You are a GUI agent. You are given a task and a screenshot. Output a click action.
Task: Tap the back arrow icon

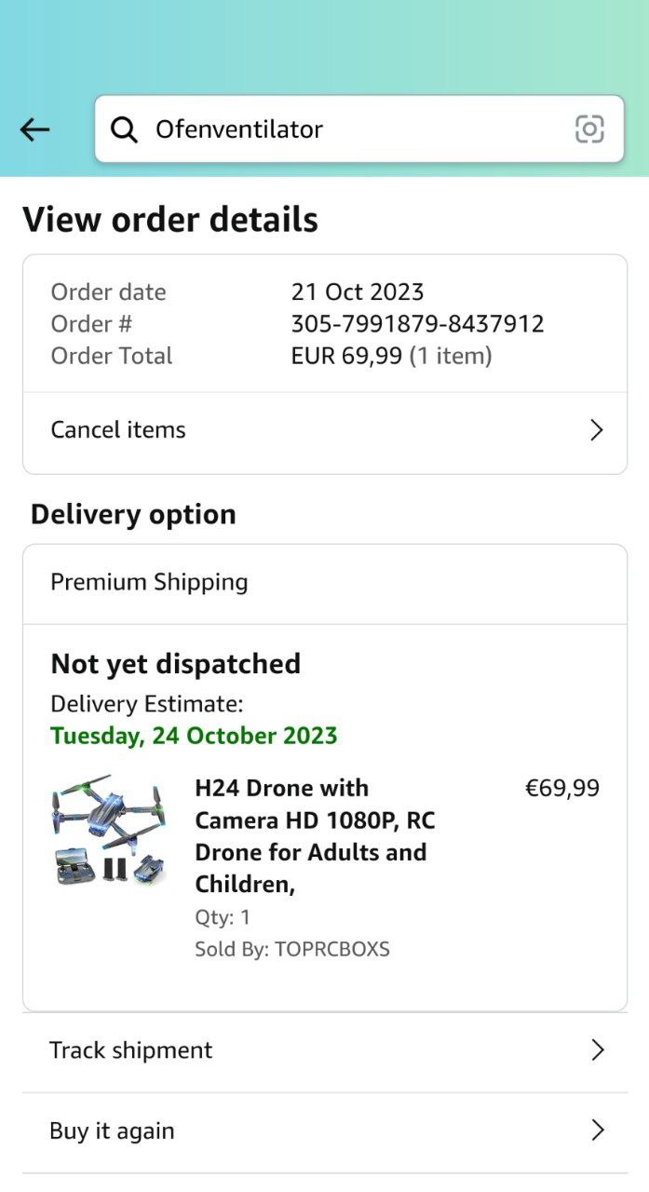pos(34,129)
